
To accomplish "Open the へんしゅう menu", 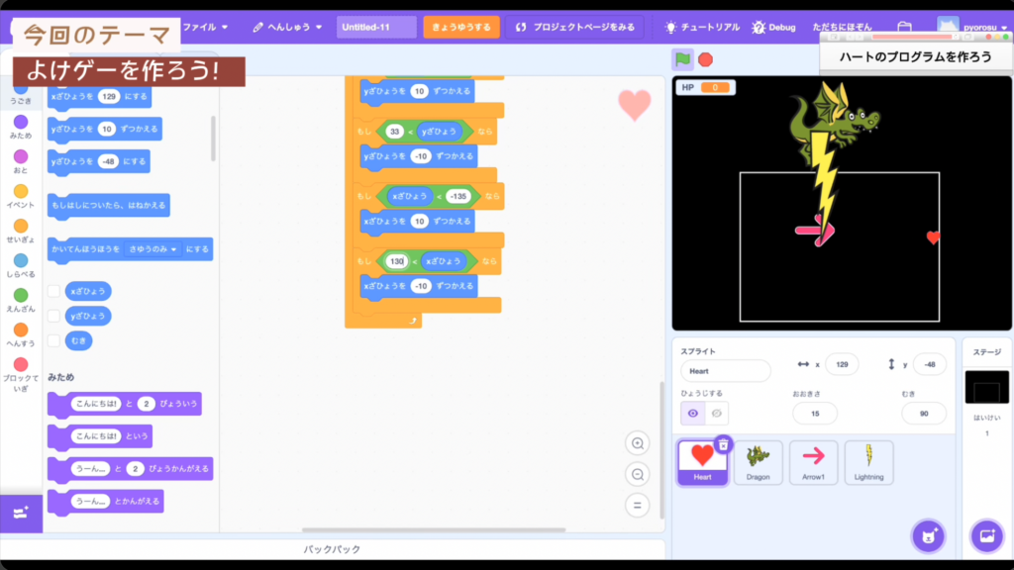I will [289, 27].
